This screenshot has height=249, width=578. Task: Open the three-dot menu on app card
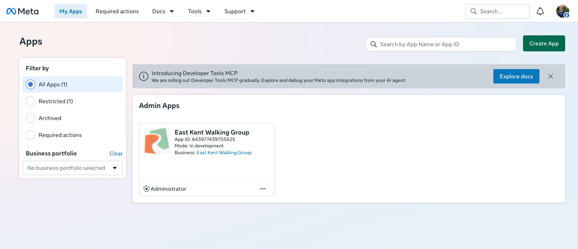tap(263, 189)
